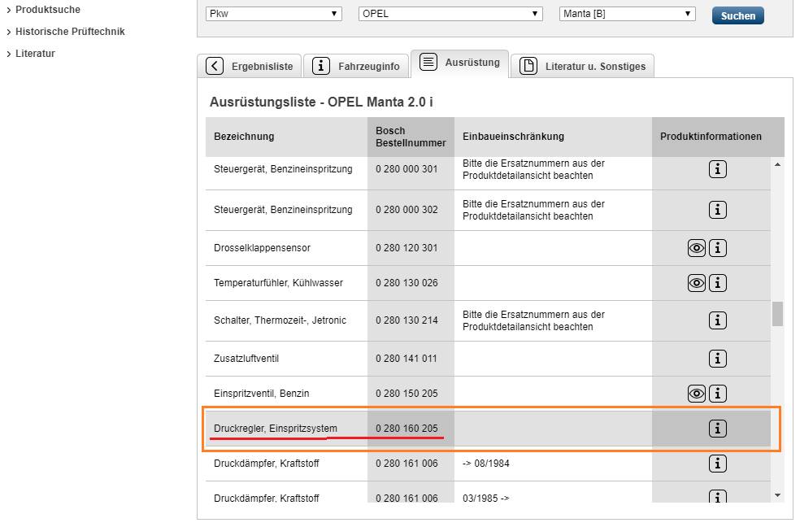Click Zusatzluftventil designation text
800x527 pixels.
tap(246, 359)
